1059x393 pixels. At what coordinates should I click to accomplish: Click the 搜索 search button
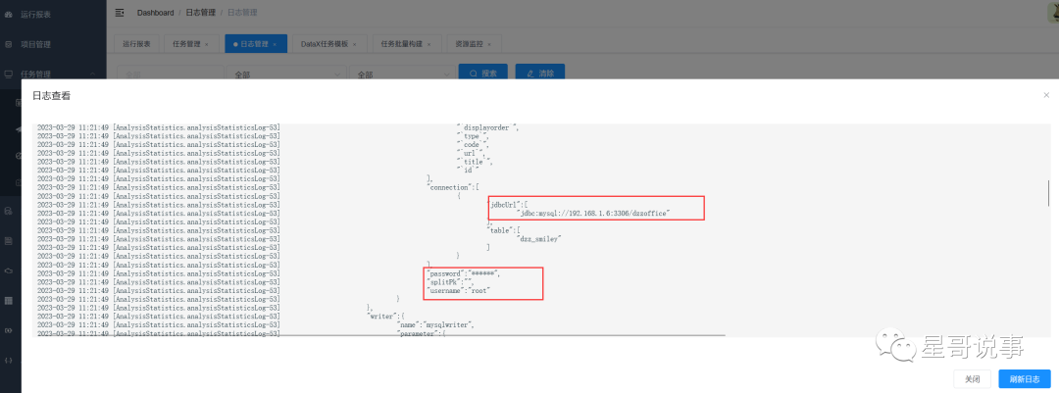pos(483,74)
